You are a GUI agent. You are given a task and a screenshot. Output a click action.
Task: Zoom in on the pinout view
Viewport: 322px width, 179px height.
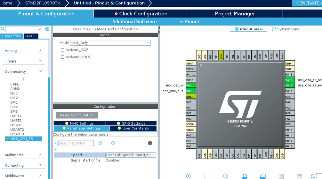click(x=189, y=176)
